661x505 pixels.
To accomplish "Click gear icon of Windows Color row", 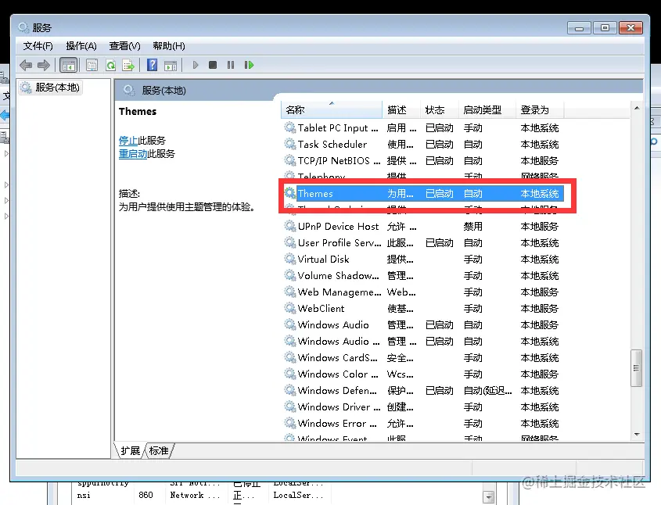I will coord(290,374).
